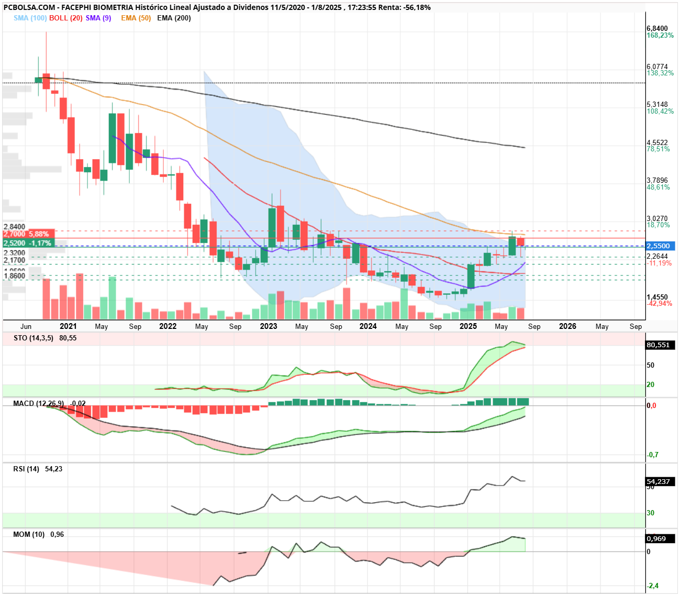Click the 2,3200 support level label
680x596 pixels.
15,253
